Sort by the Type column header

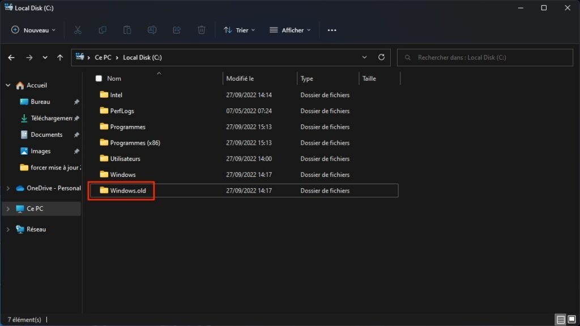[306, 79]
